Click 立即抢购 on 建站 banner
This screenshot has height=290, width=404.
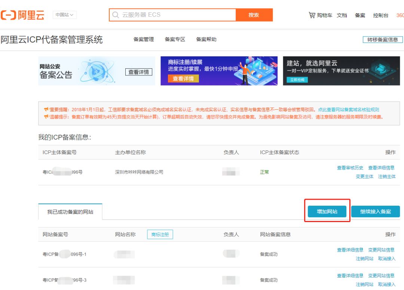pos(297,80)
